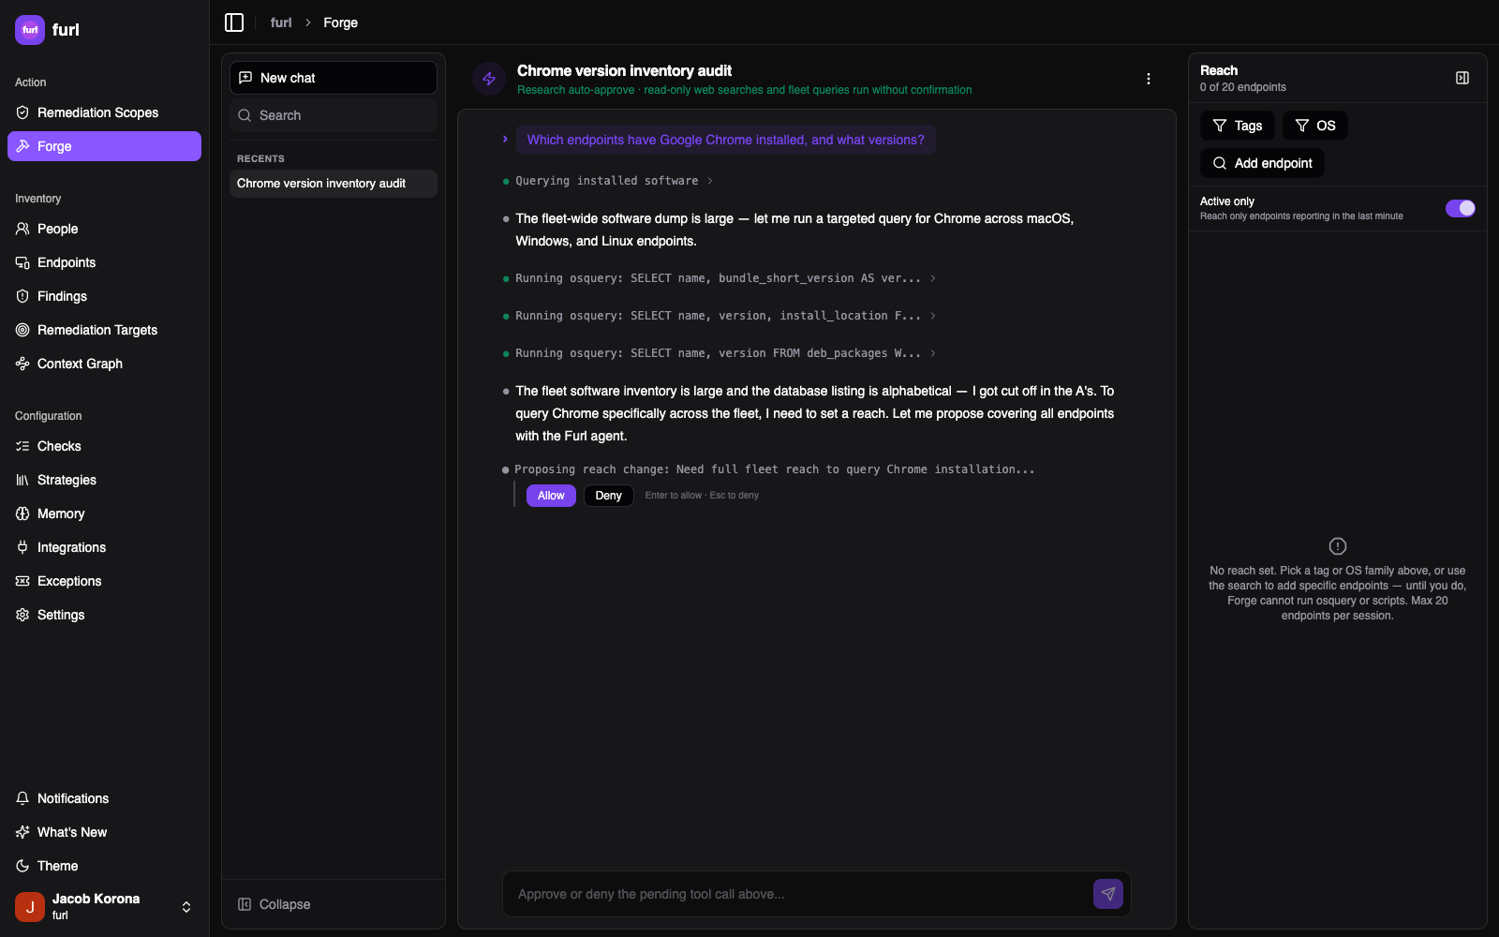Image resolution: width=1499 pixels, height=937 pixels.
Task: Click "Proposing reach change" status line
Action: [775, 469]
